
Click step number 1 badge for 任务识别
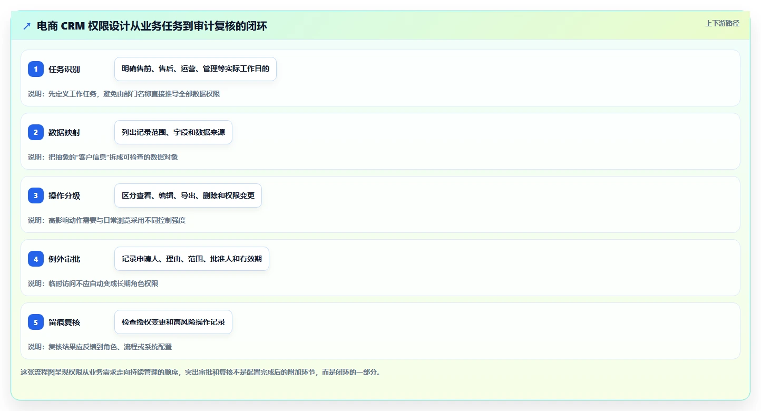[x=36, y=69]
